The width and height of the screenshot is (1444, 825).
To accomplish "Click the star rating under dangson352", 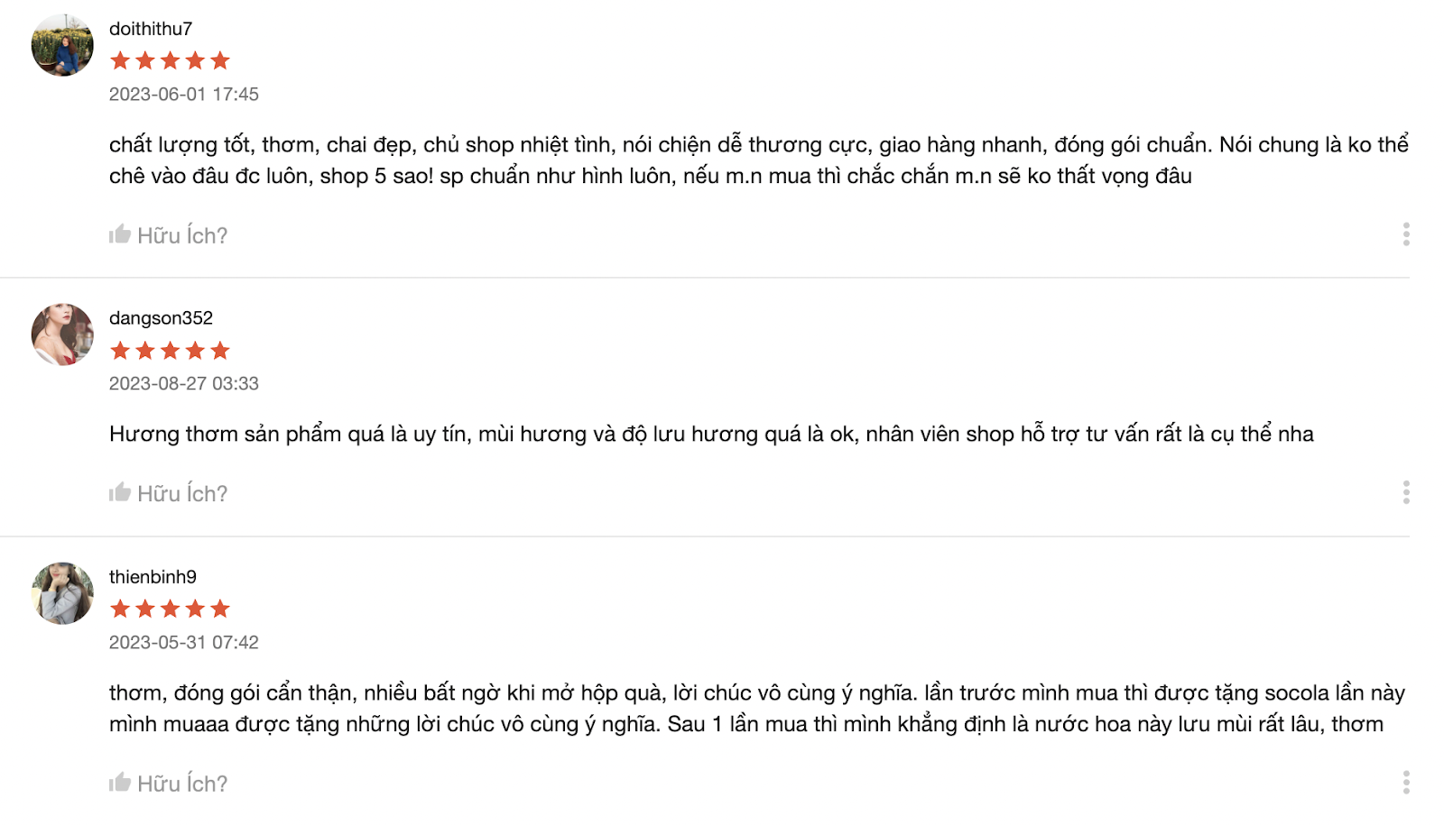I will pyautogui.click(x=170, y=350).
